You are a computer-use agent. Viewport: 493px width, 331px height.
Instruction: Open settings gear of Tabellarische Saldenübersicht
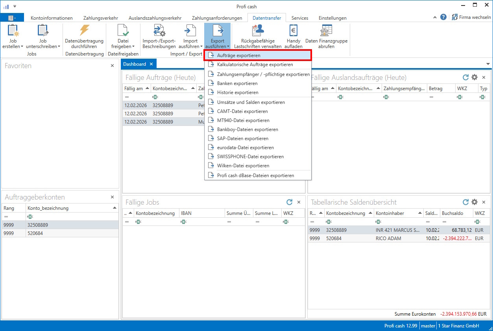[x=475, y=202]
